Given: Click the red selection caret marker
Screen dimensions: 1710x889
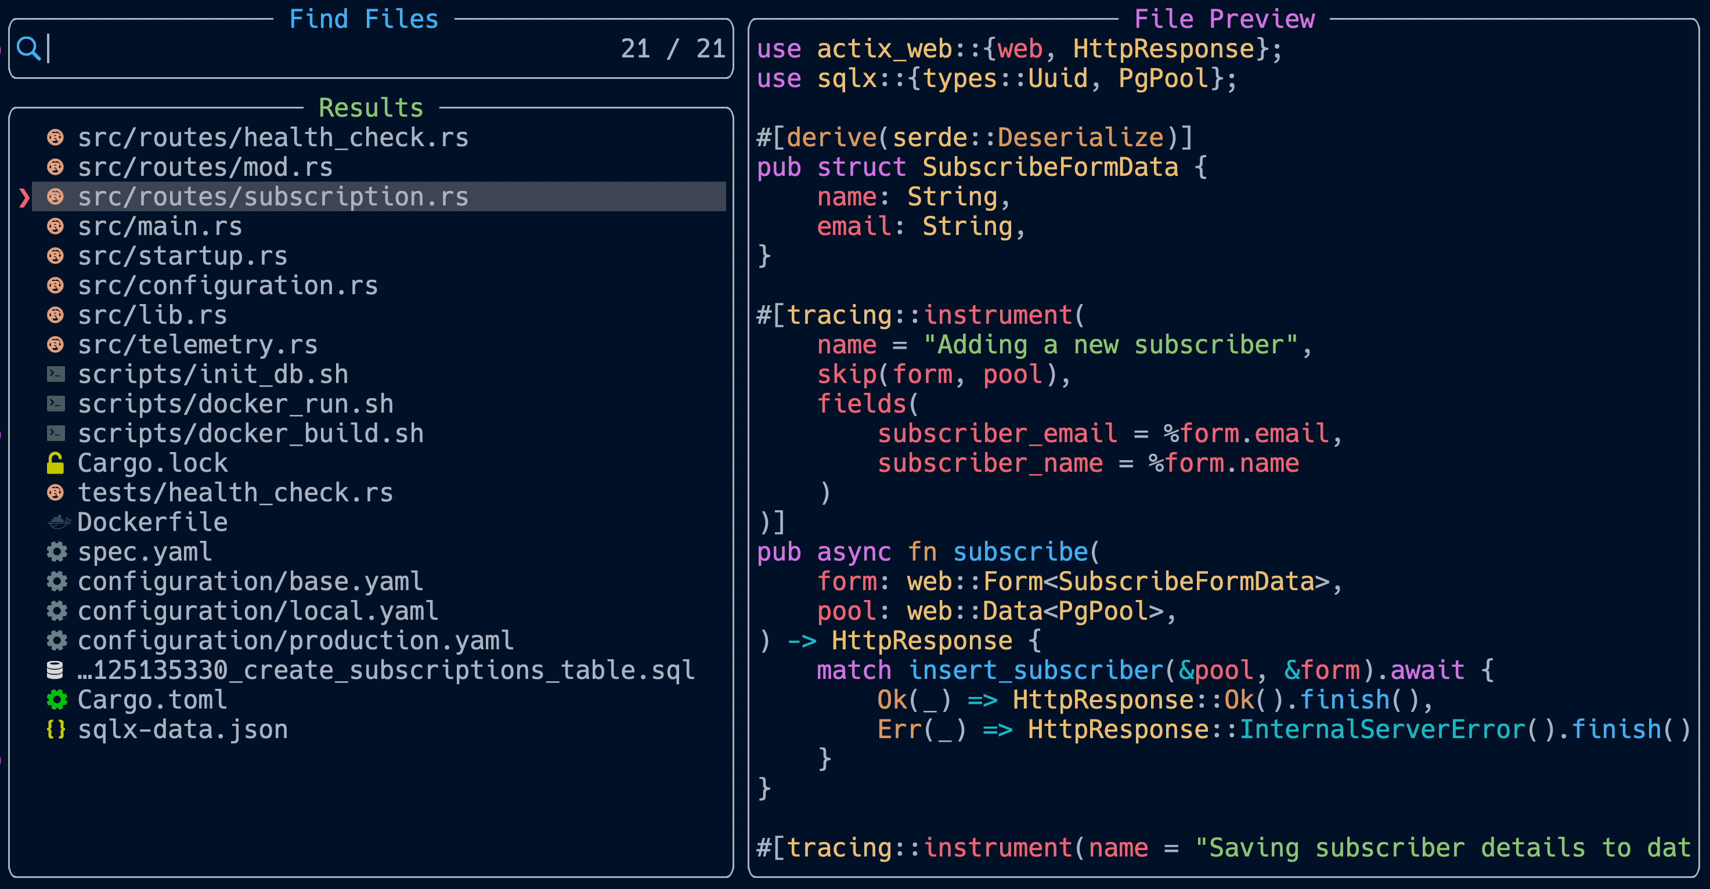Looking at the screenshot, I should point(24,197).
